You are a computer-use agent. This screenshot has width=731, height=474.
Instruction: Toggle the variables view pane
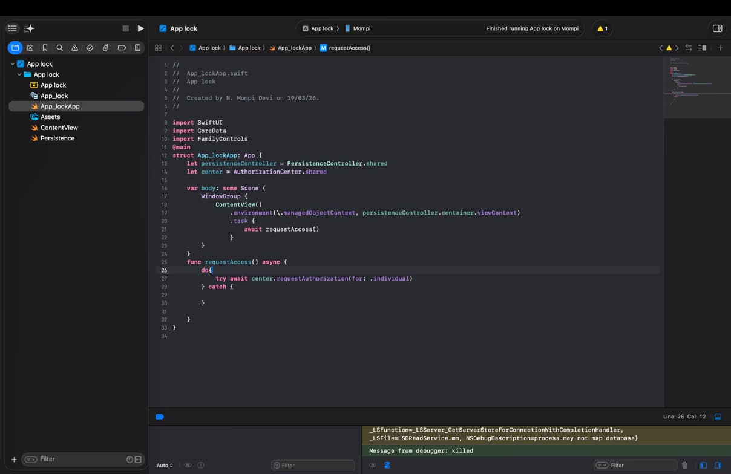click(x=703, y=465)
